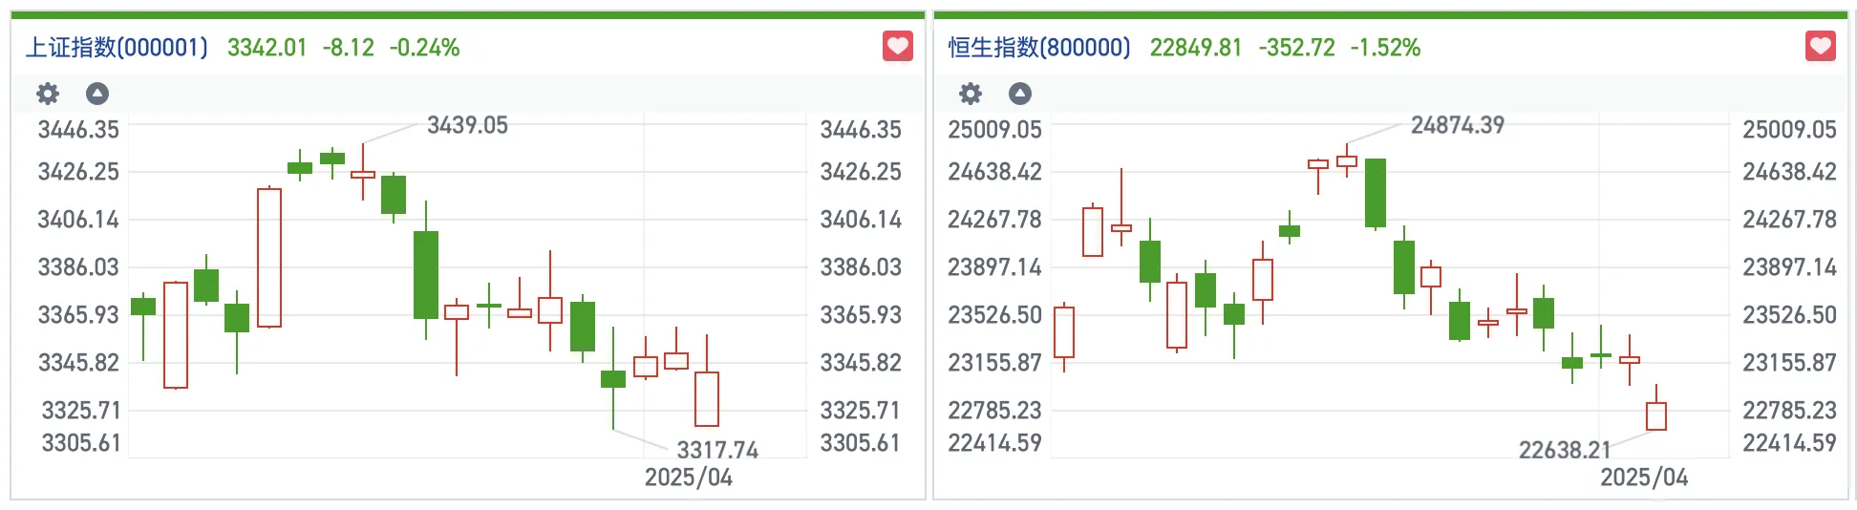The height and width of the screenshot is (510, 1857).
Task: Click the 上证指数 price value 3342.01
Action: pos(267,48)
